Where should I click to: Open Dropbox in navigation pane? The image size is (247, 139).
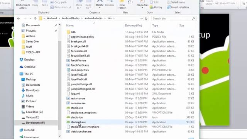29,59
